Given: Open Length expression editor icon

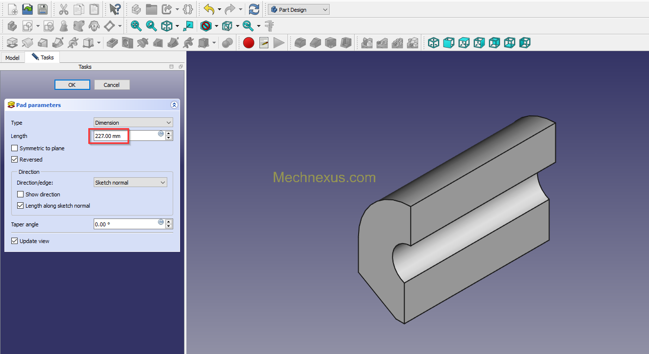Looking at the screenshot, I should pos(161,134).
